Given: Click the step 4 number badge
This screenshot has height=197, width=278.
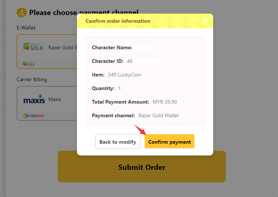Looking at the screenshot, I should point(22,13).
